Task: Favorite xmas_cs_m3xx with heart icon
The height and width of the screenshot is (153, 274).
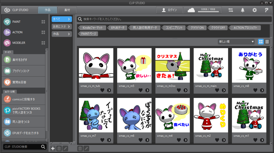Action: point(179,90)
